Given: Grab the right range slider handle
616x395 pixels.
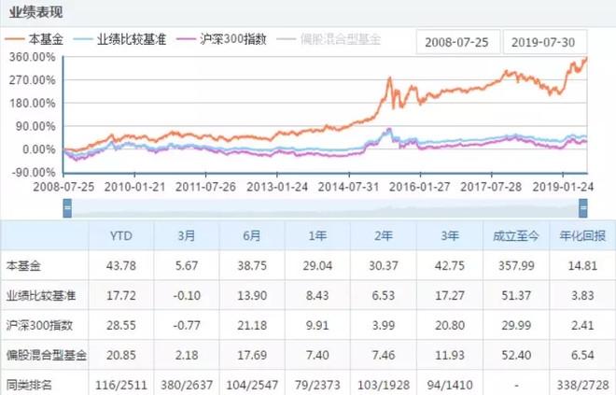Looking at the screenshot, I should click(x=583, y=208).
